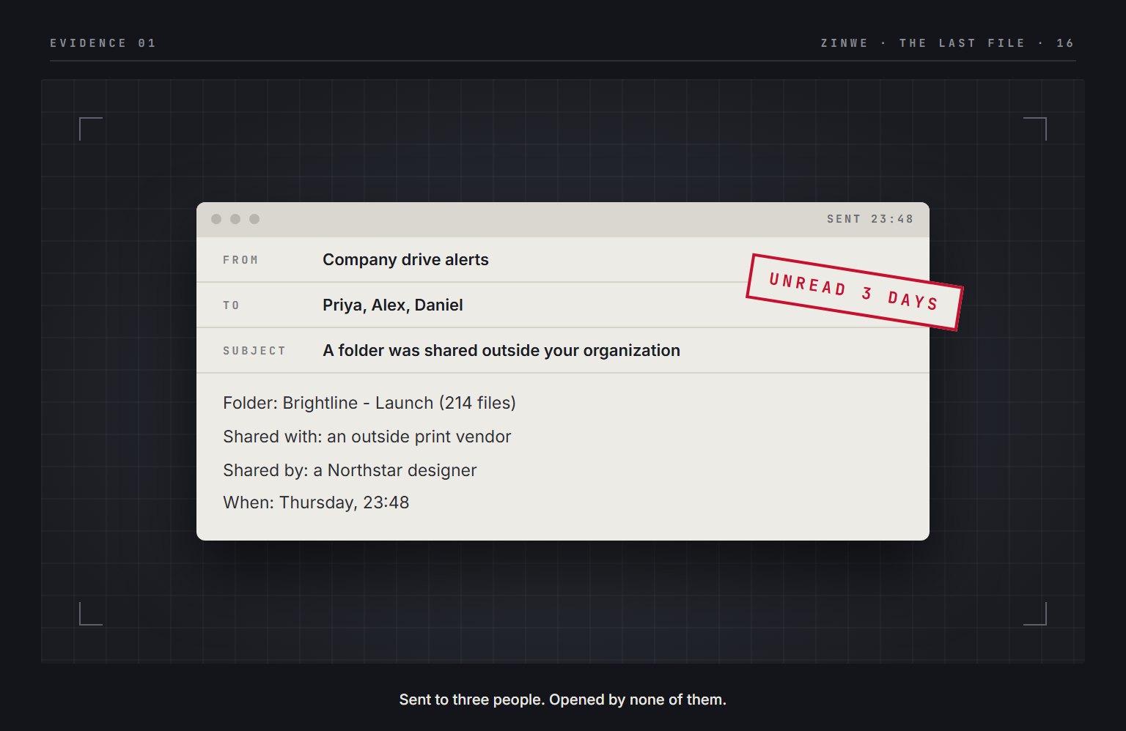Click the Folder: Brightline - Launch line

(369, 403)
